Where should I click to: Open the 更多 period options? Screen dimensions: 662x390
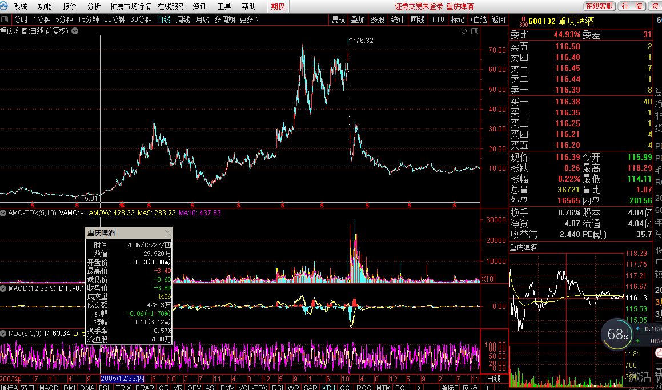point(249,19)
